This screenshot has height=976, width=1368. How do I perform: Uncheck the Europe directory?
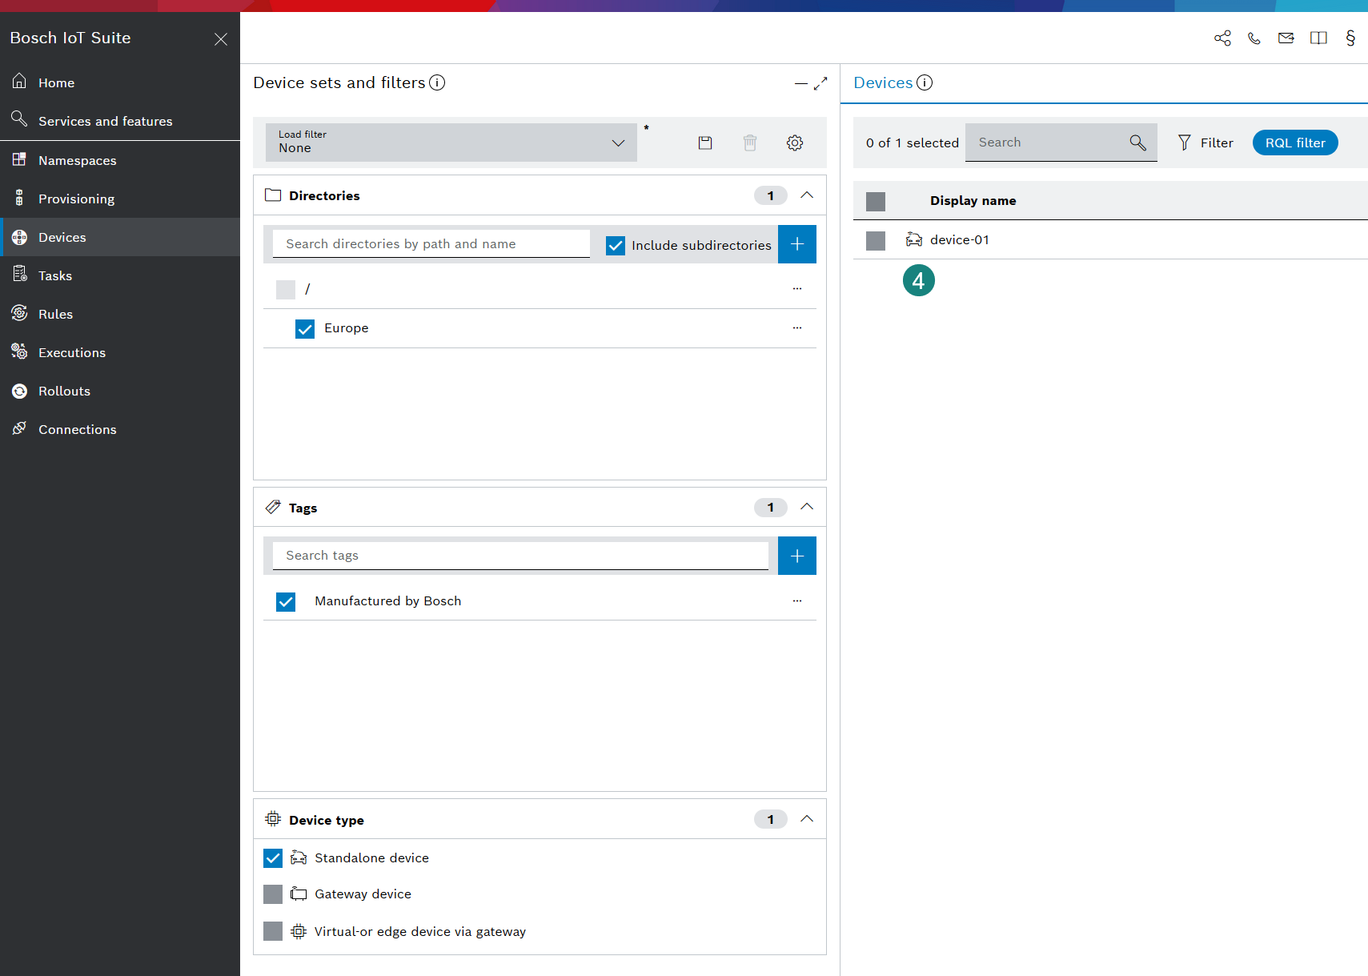click(305, 328)
